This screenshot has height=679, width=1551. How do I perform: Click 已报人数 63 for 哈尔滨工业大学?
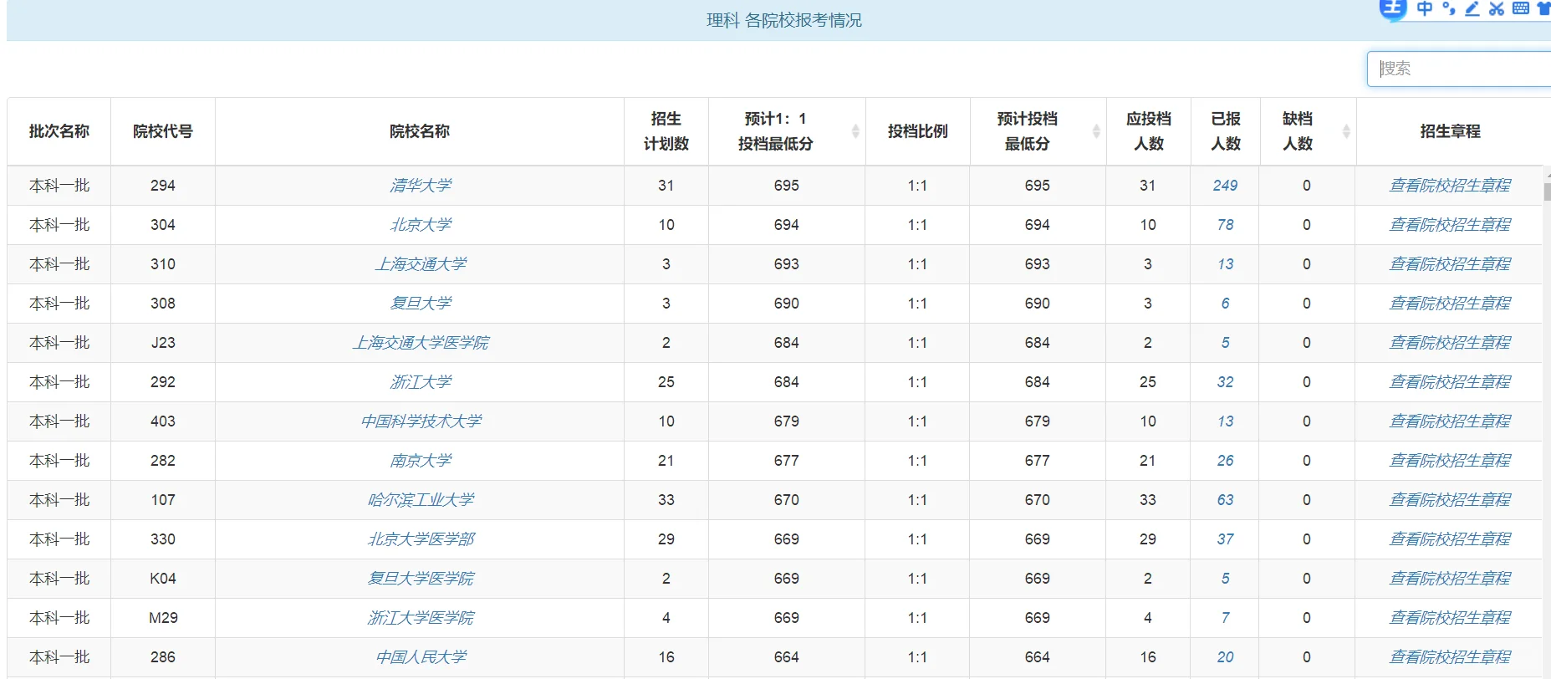[x=1225, y=500]
